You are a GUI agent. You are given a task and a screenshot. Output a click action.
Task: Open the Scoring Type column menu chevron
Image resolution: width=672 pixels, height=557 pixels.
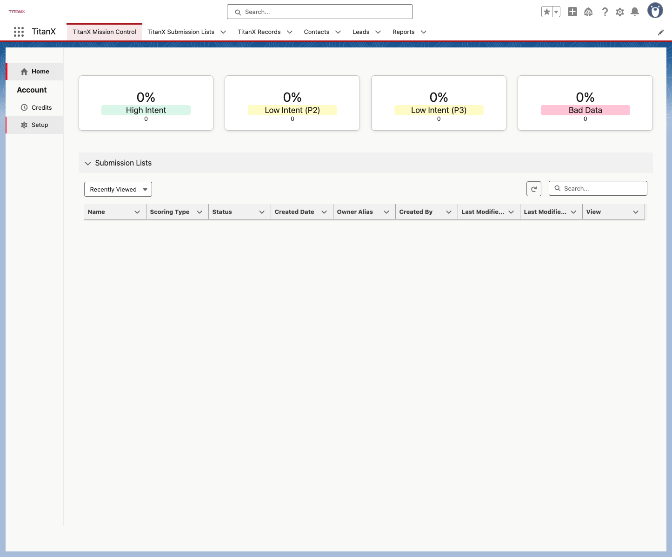point(200,212)
